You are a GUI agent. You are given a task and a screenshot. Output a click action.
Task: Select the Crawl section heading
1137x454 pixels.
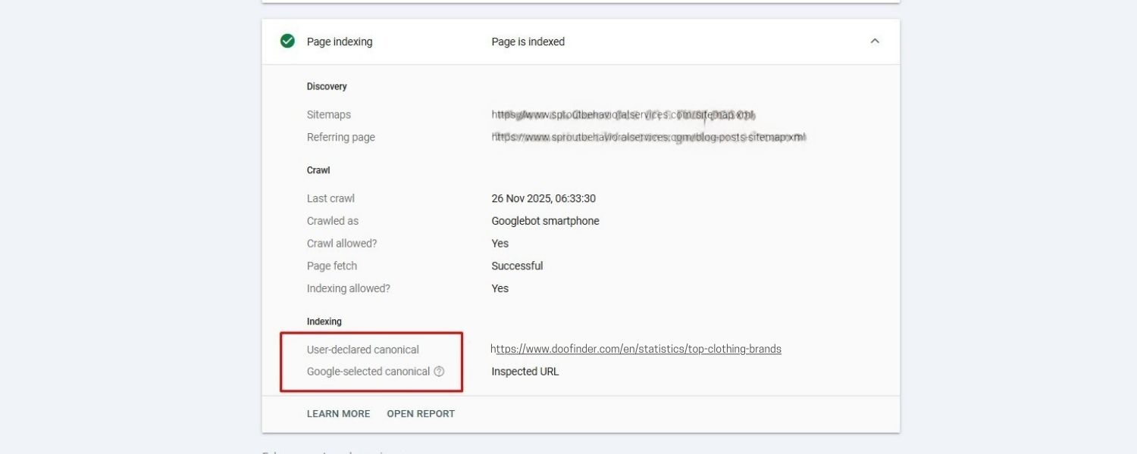pos(318,170)
